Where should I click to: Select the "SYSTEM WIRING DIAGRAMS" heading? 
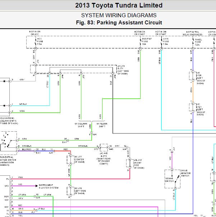pyautogui.click(x=119, y=15)
